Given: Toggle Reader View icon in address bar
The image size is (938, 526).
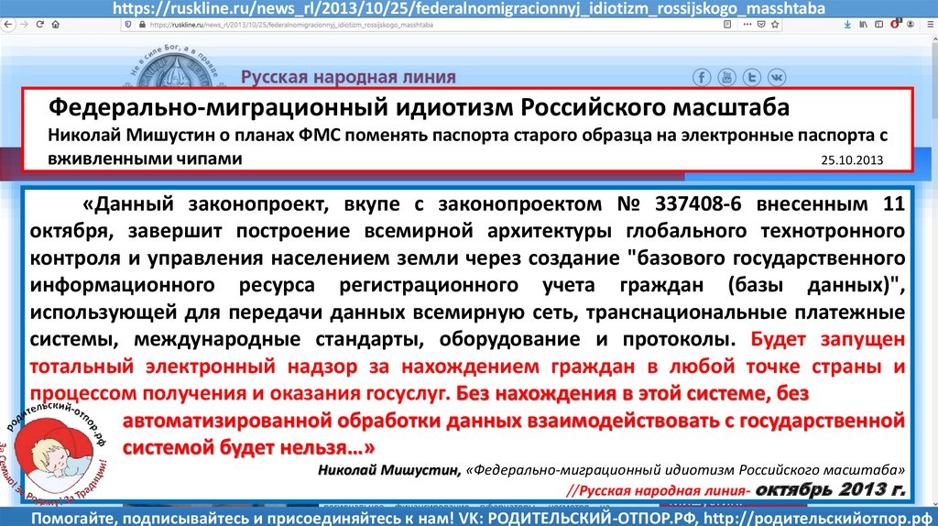Looking at the screenshot, I should click(727, 25).
